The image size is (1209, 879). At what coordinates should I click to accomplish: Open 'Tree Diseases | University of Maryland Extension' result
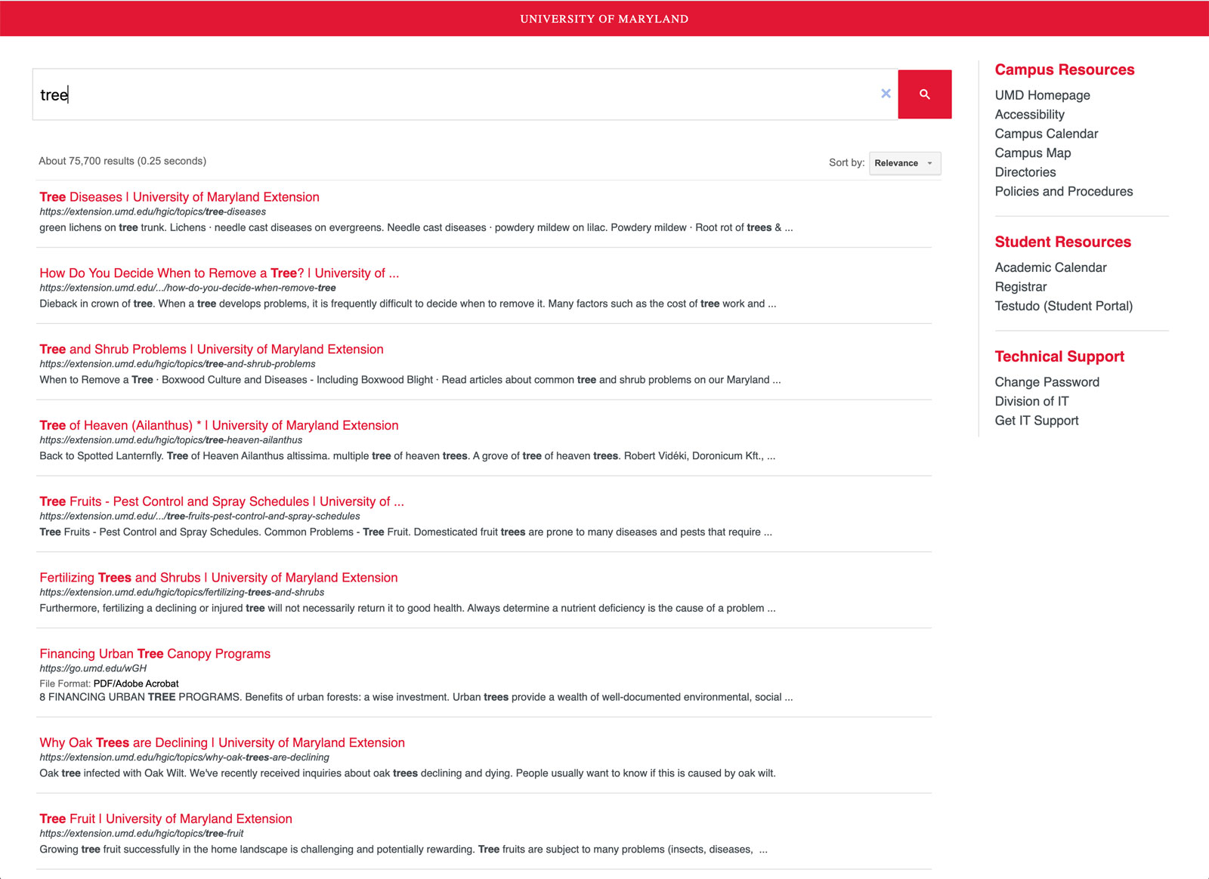click(x=179, y=197)
